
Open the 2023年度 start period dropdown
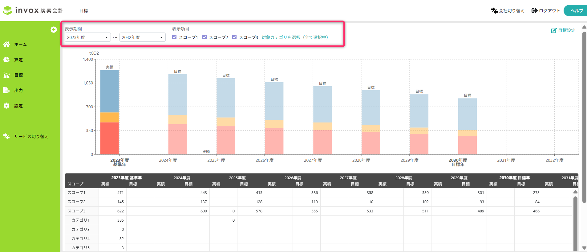coord(87,37)
